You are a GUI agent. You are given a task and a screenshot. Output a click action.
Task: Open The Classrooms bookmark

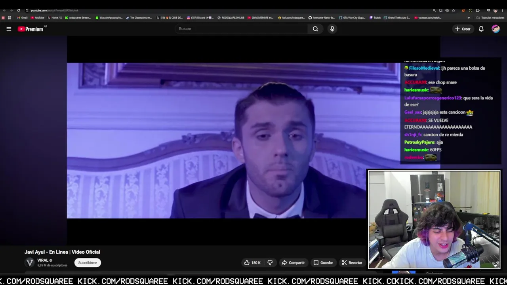[139, 18]
